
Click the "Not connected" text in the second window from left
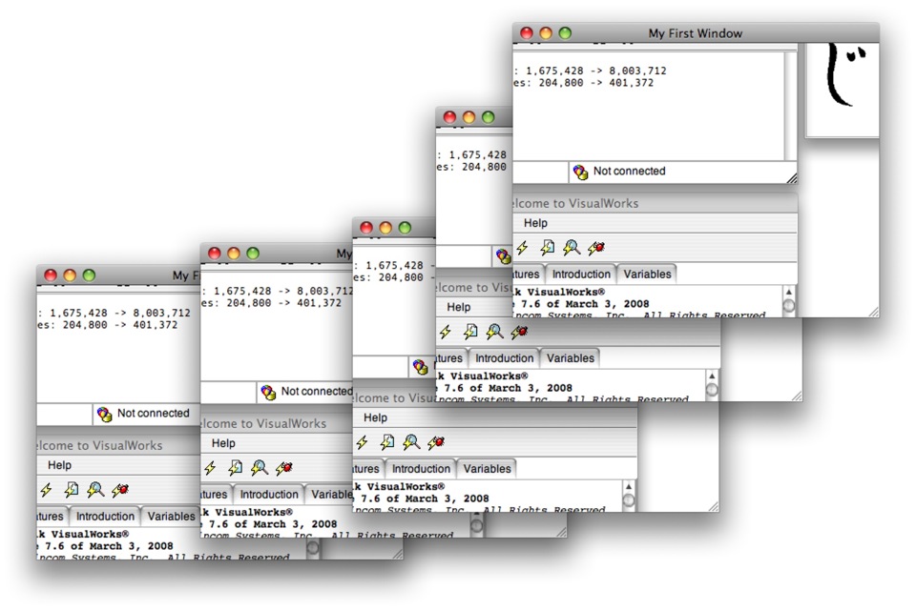point(317,391)
